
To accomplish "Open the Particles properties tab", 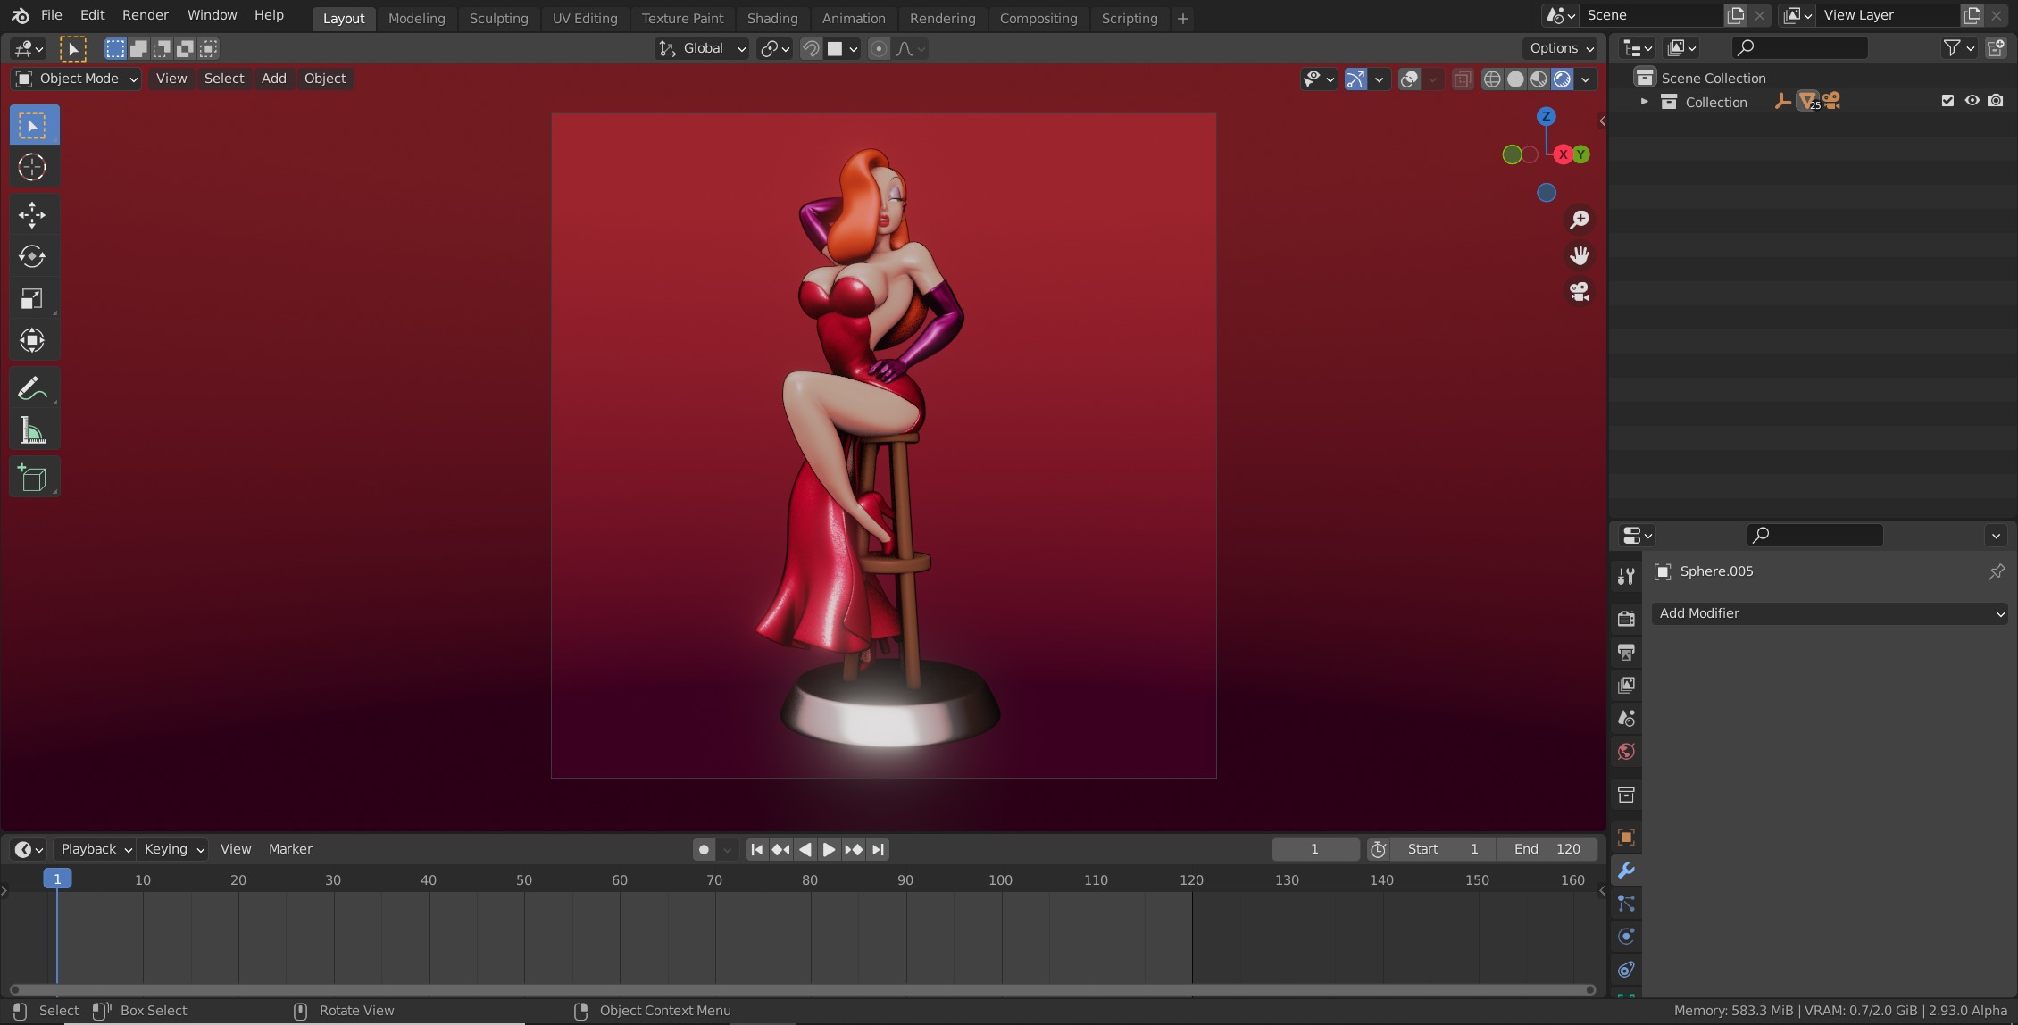I will [1626, 904].
